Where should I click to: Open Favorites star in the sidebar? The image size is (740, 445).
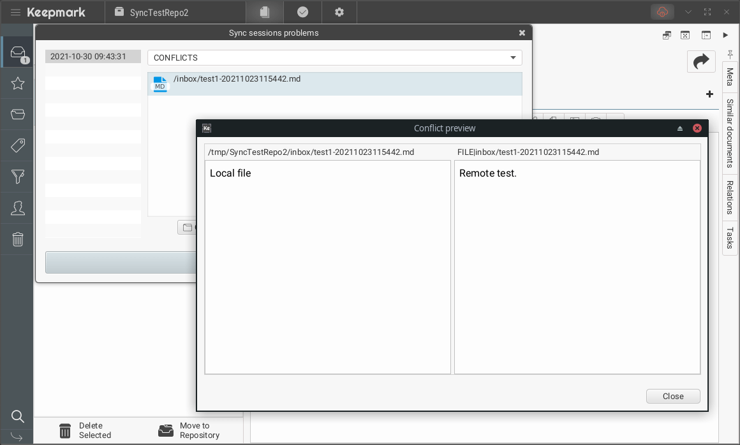pos(18,83)
